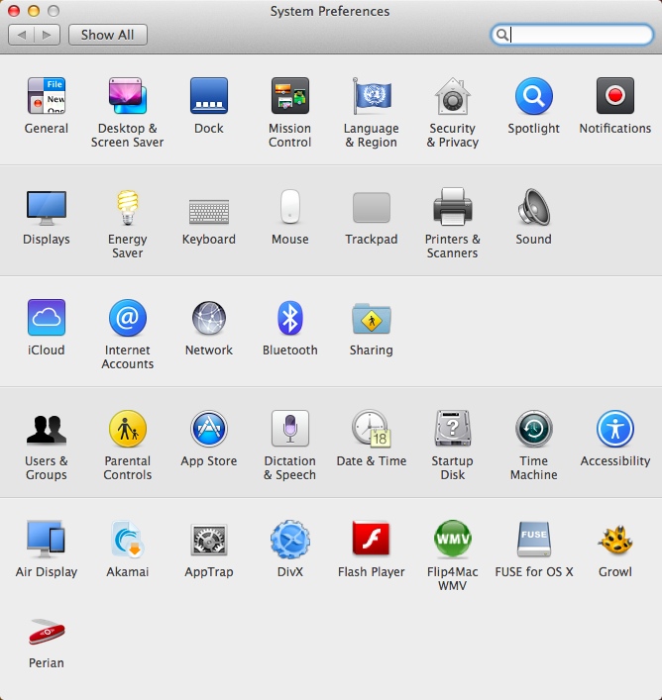Viewport: 662px width, 700px height.
Task: Open Security & Privacy preferences
Action: click(452, 97)
